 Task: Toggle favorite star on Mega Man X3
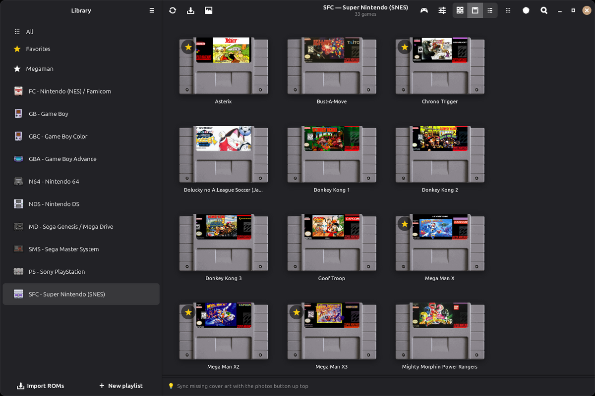click(x=297, y=312)
